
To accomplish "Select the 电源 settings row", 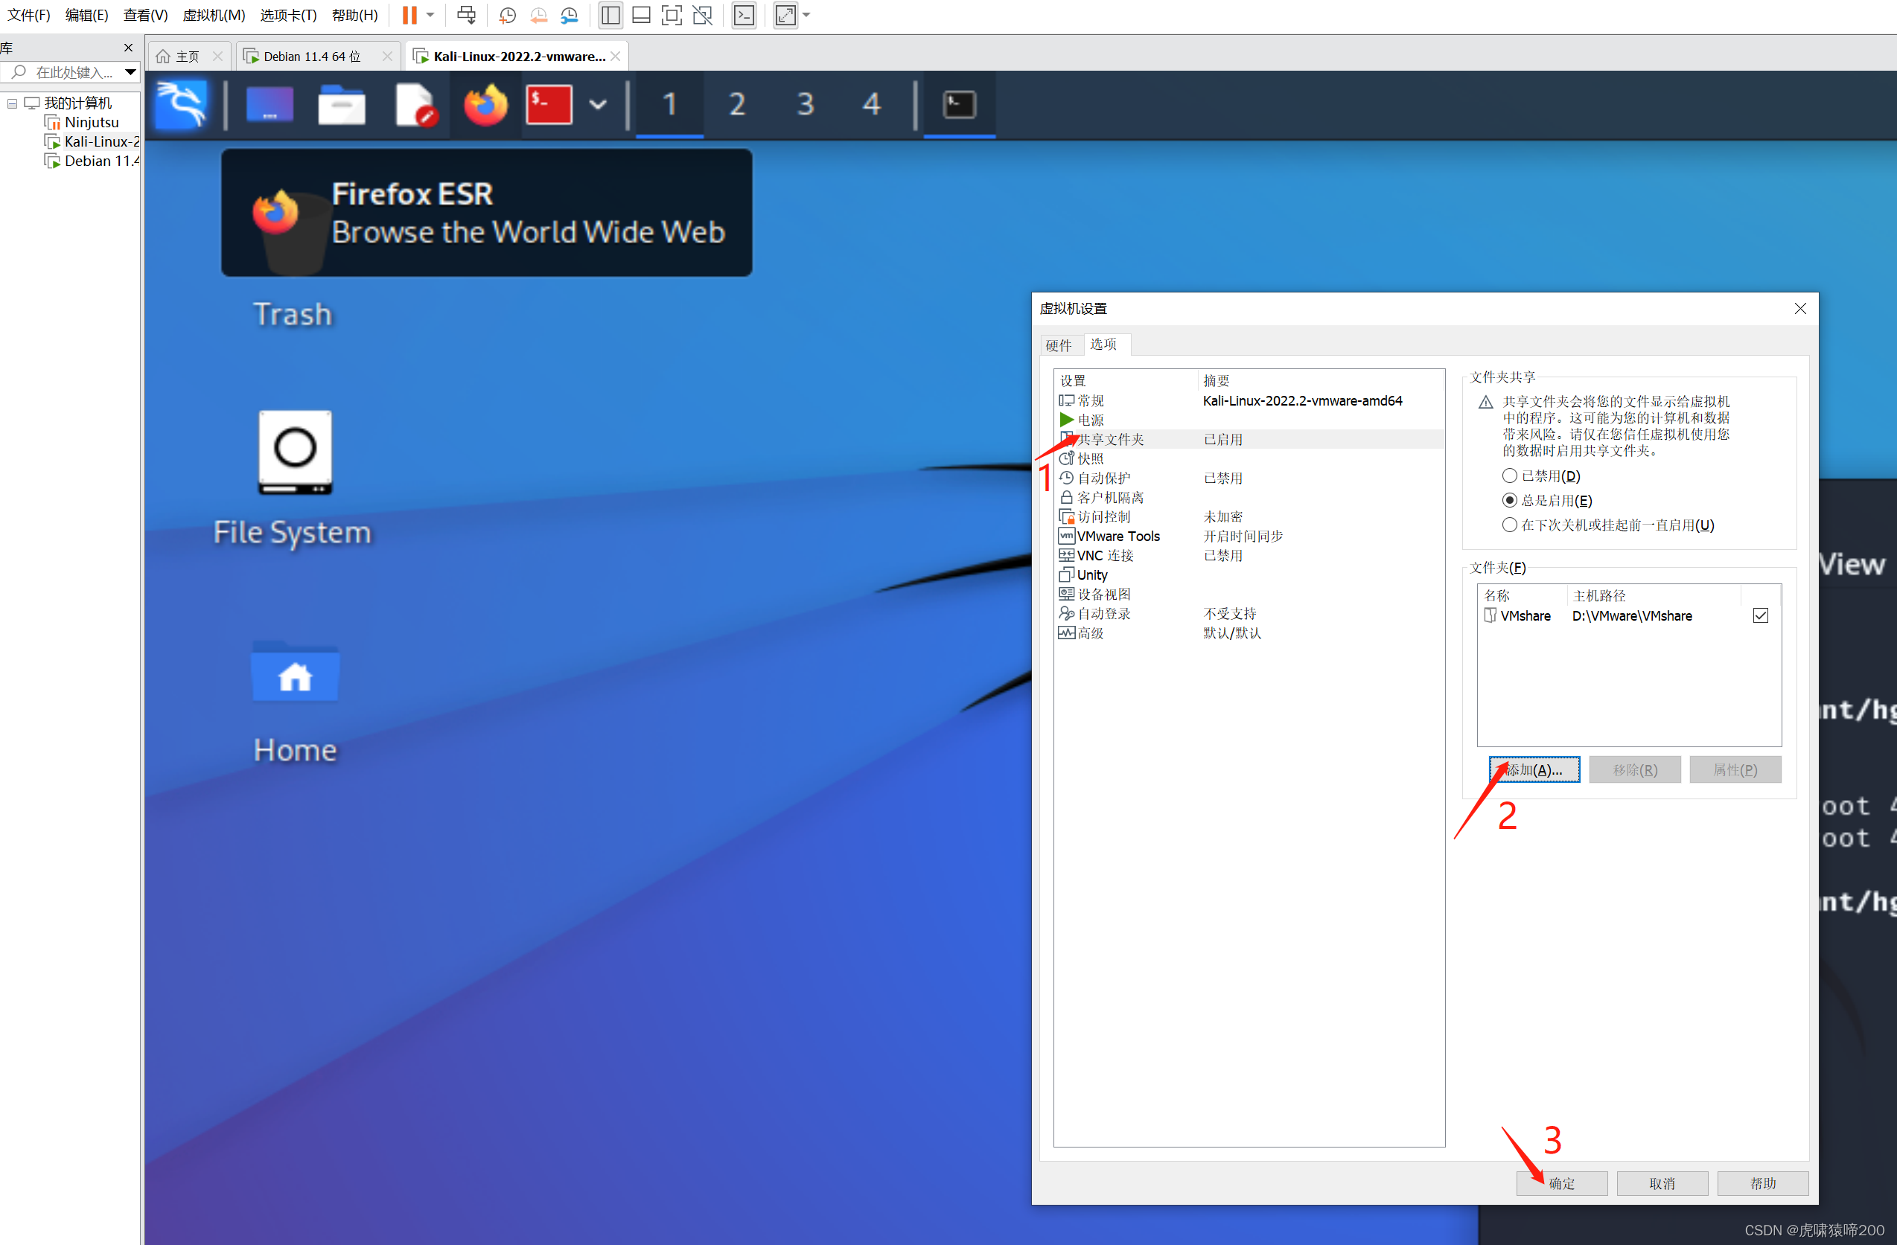I will click(x=1249, y=420).
